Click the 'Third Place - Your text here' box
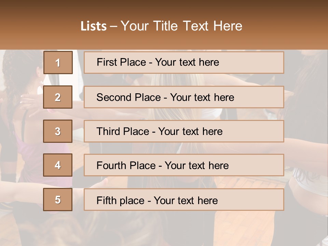328x246 pixels. click(184, 131)
